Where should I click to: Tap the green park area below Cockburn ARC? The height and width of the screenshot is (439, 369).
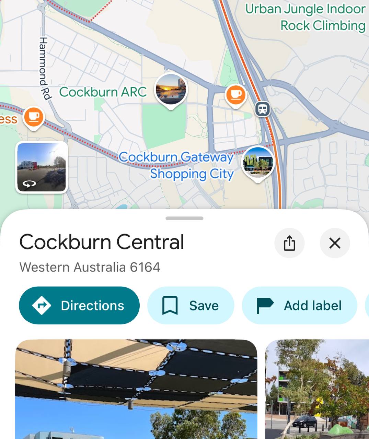[x=164, y=126]
